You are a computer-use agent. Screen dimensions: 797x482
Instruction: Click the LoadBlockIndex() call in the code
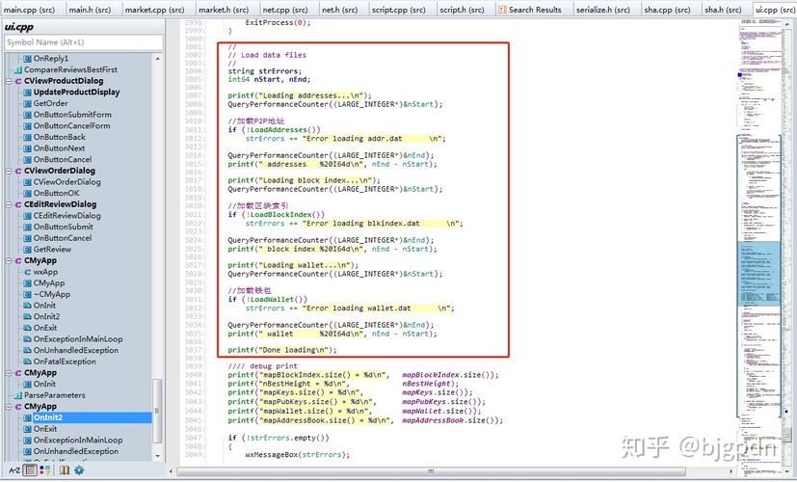click(287, 215)
